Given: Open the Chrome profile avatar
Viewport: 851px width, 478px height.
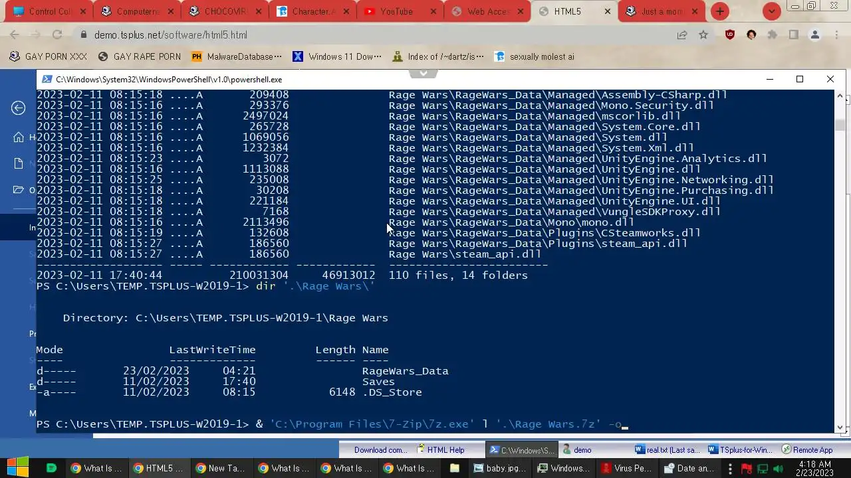Looking at the screenshot, I should pos(815,35).
